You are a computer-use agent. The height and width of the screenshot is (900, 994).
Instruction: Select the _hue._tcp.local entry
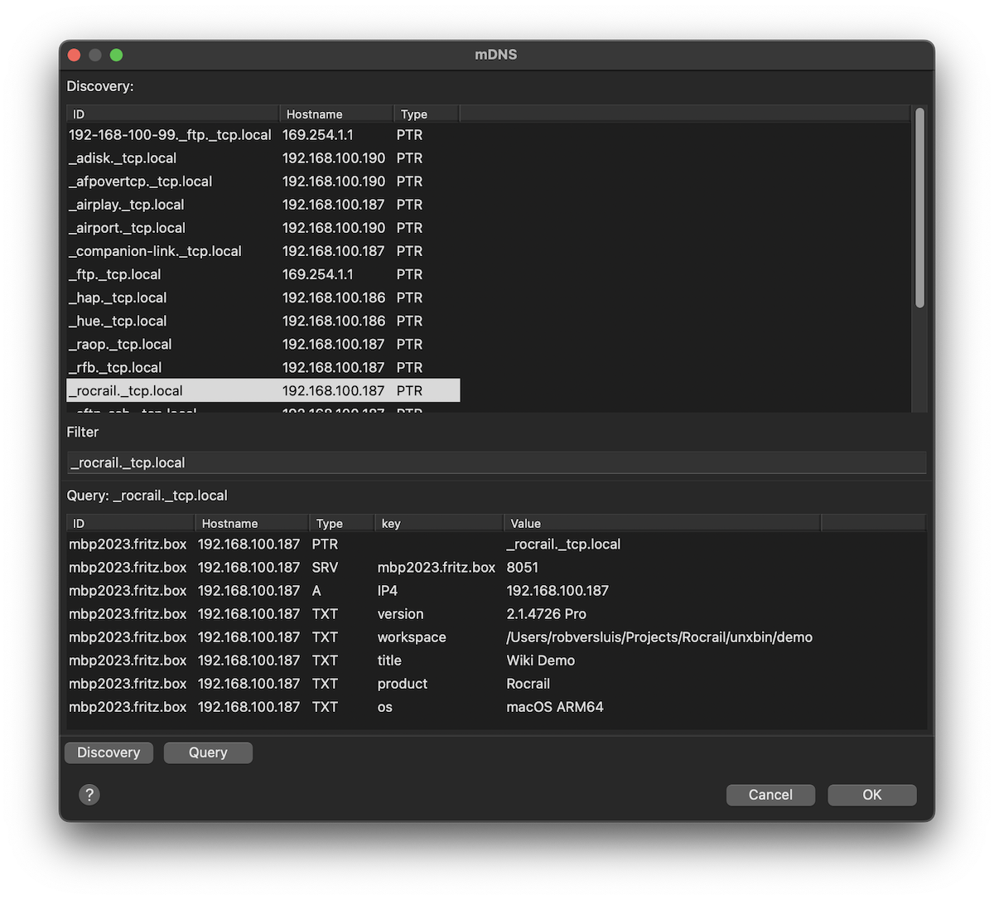pos(118,321)
